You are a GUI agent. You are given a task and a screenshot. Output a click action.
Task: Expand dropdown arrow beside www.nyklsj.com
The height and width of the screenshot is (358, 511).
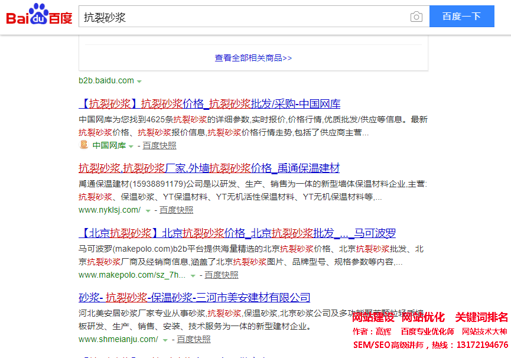coord(148,210)
